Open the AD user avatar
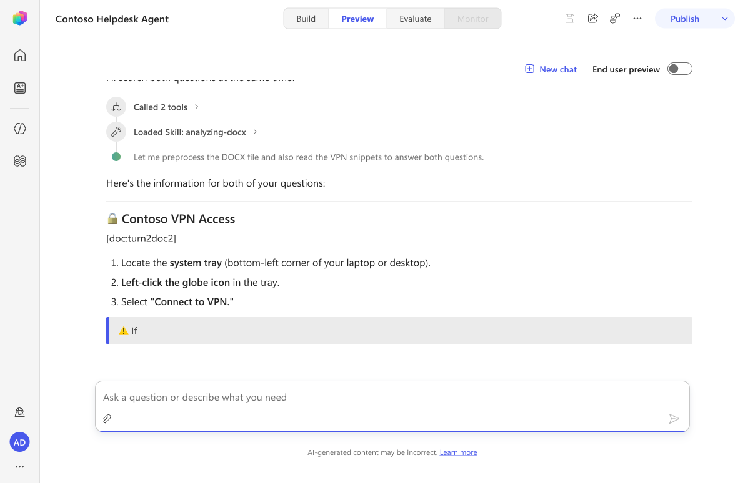The height and width of the screenshot is (483, 745). pos(19,442)
